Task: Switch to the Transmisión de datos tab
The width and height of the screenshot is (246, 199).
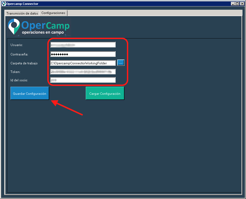Action: click(x=22, y=13)
